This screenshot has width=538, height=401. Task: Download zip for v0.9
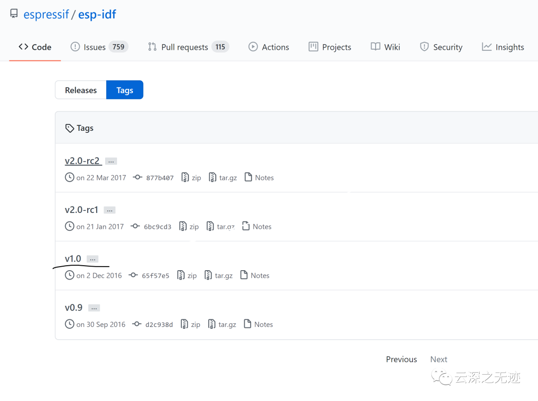tap(196, 325)
